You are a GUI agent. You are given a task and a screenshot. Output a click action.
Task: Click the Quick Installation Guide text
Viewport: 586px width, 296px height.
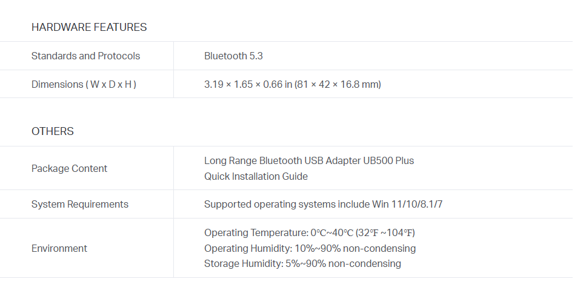(x=256, y=176)
